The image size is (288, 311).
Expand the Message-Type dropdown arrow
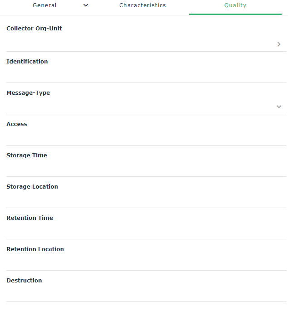[x=279, y=107]
